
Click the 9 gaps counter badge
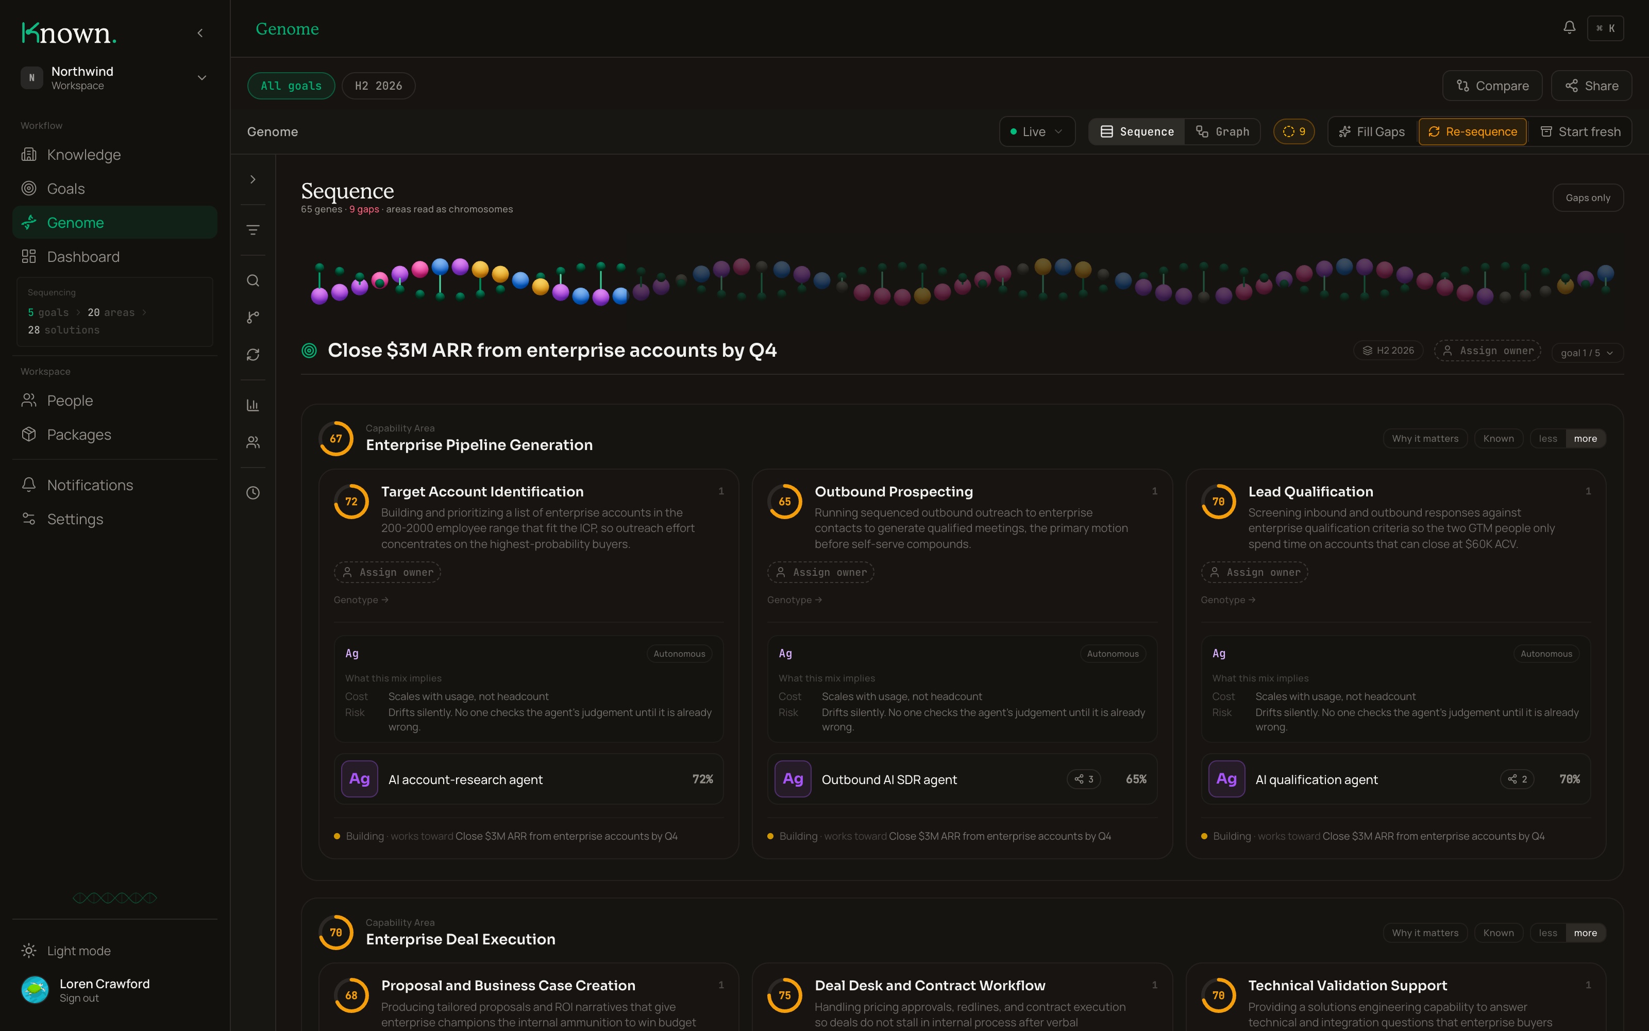click(x=1294, y=131)
